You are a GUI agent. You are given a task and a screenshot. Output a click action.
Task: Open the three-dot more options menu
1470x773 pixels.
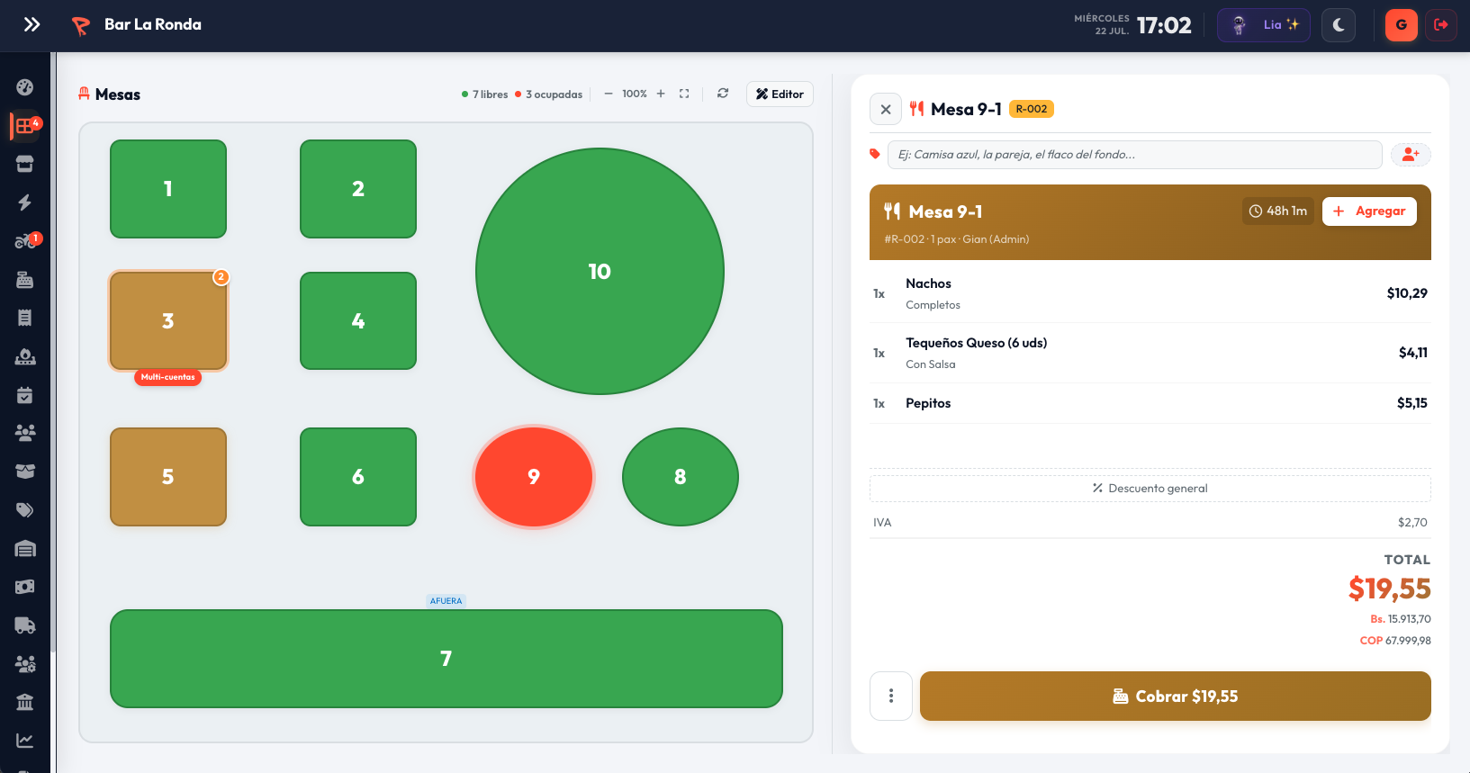pos(891,696)
